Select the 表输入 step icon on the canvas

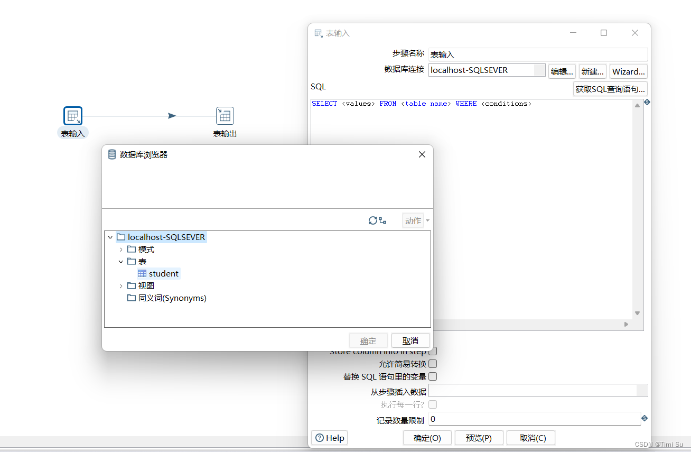point(72,115)
